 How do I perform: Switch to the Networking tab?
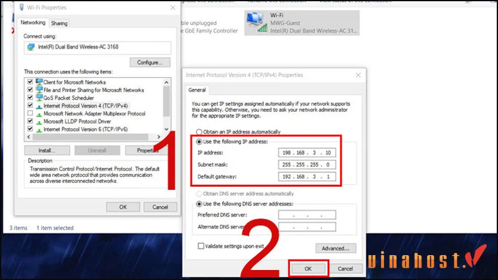33,22
